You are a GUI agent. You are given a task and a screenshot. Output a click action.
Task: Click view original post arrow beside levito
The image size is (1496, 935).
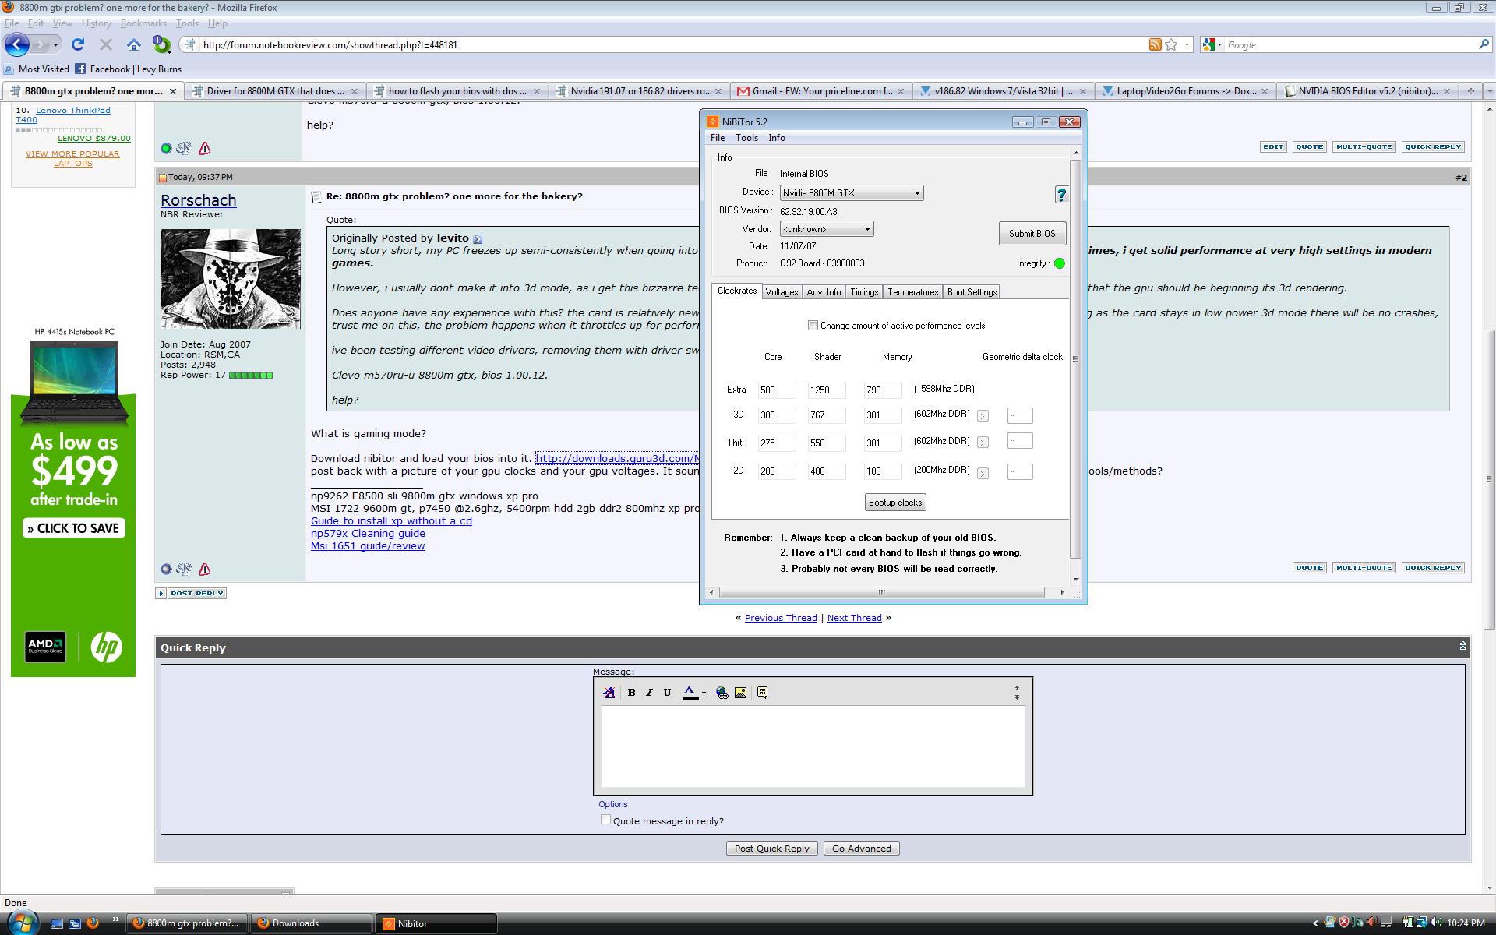tap(478, 238)
